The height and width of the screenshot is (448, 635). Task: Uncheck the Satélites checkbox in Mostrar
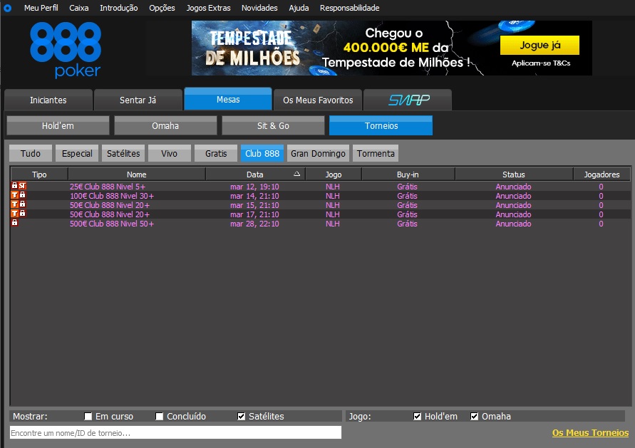pyautogui.click(x=241, y=417)
